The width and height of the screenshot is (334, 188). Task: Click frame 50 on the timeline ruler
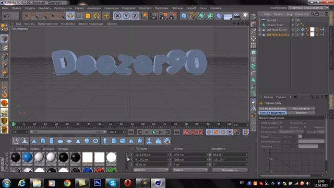(121, 124)
